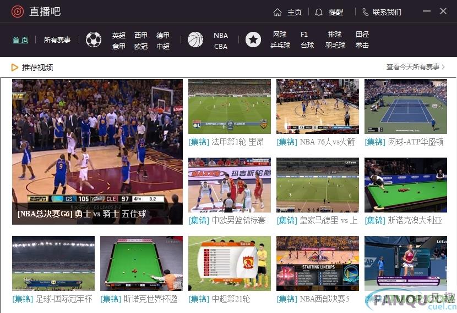The height and width of the screenshot is (313, 457).
Task: Click the caption [集锦] 网球-ATP华盛顿
Action: (404, 142)
